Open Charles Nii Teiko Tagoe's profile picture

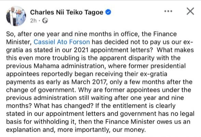point(16,16)
